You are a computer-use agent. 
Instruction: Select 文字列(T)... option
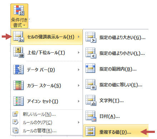(x=116, y=101)
